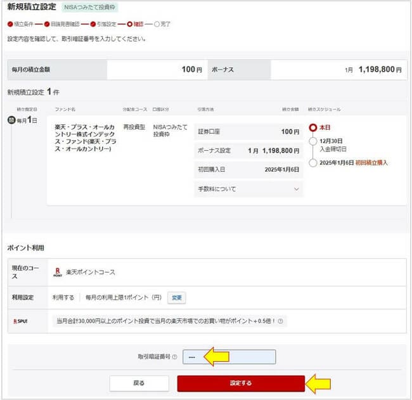This screenshot has height=400, width=412.
Task: Click the NISAつみたて投資枠 label tag
Action: (x=90, y=8)
